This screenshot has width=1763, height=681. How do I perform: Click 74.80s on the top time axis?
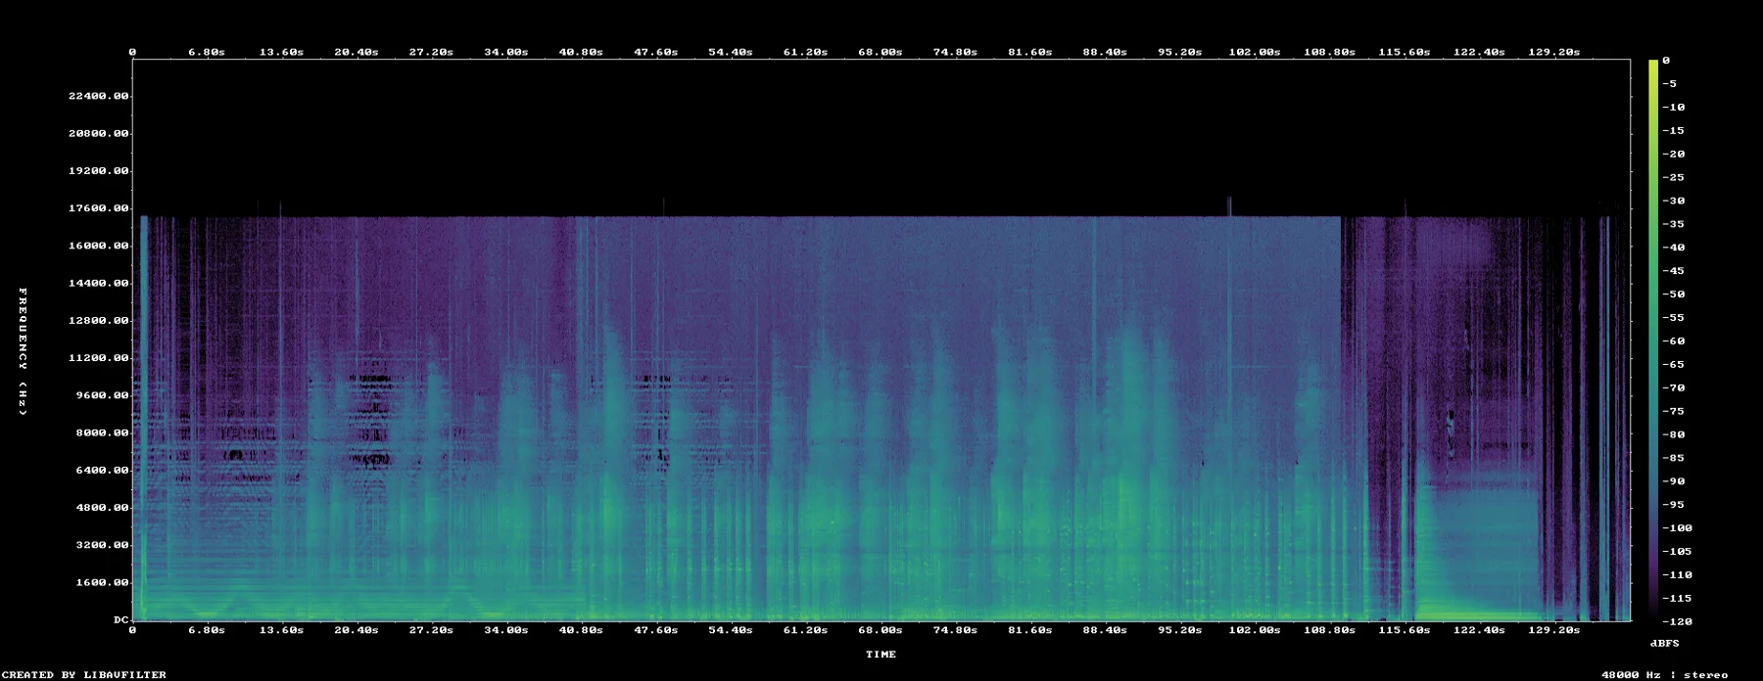[x=956, y=52]
